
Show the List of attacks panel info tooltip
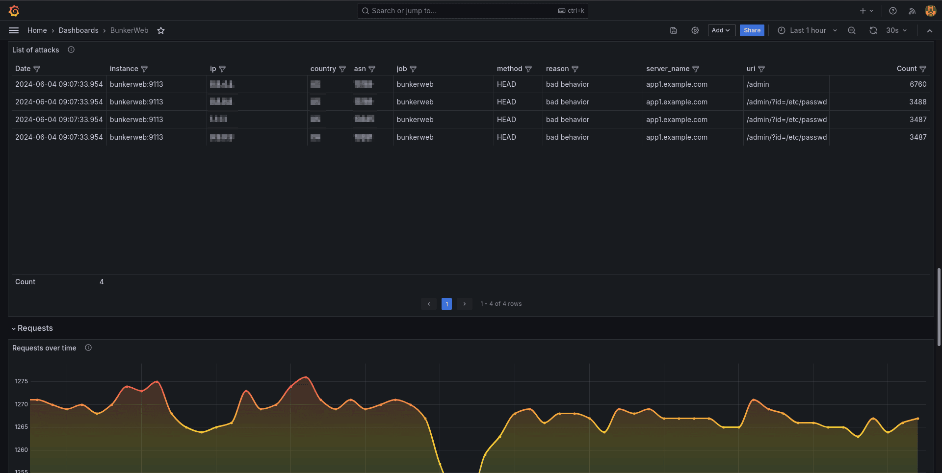[71, 50]
